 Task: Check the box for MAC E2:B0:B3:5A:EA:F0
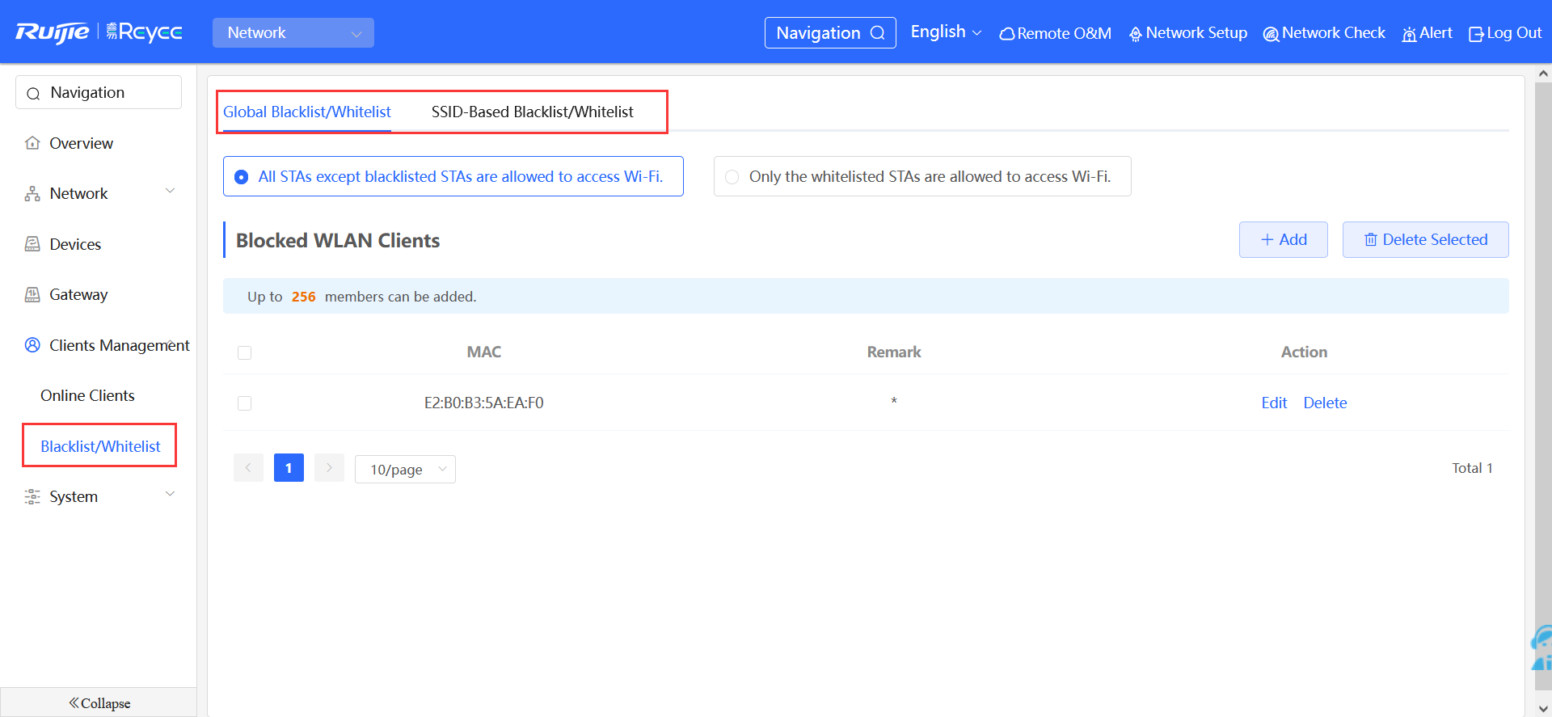(x=245, y=403)
